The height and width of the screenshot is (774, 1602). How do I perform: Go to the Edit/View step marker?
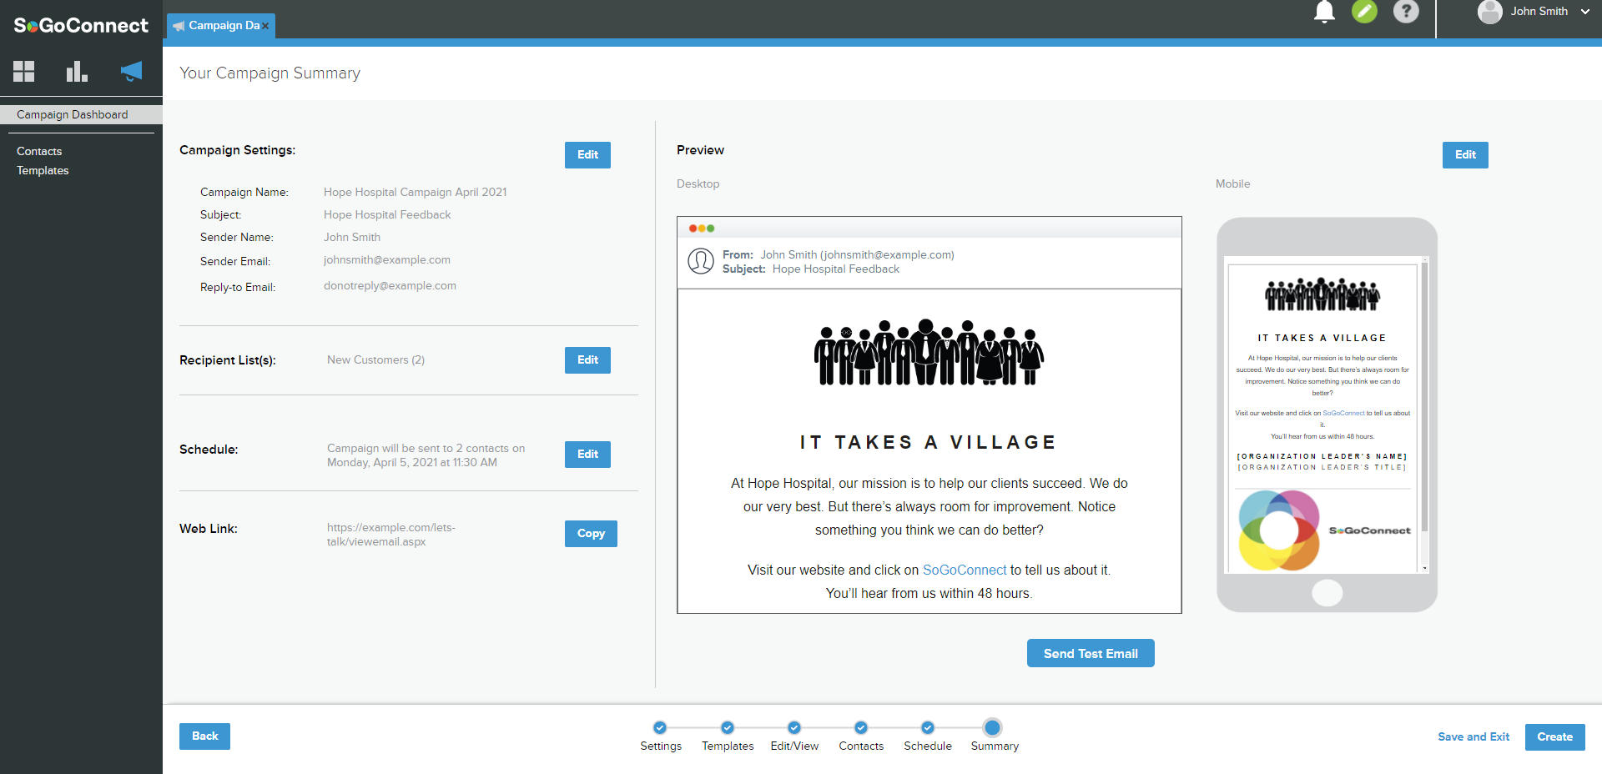tap(794, 727)
